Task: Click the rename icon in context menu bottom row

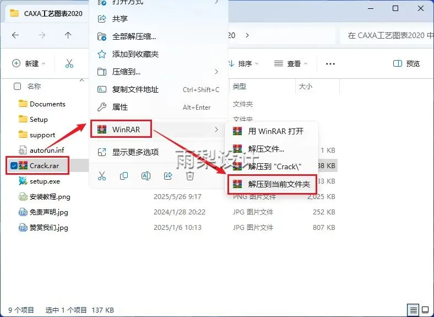Action: 146,176
